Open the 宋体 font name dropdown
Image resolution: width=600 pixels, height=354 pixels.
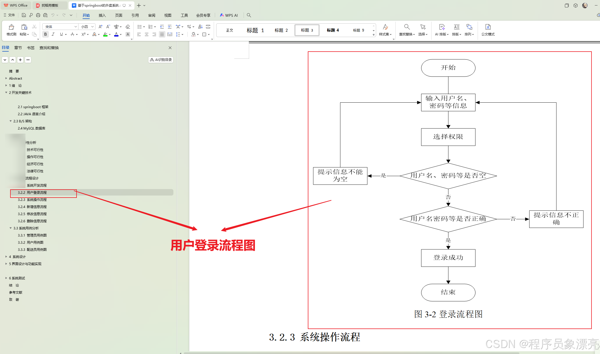75,27
